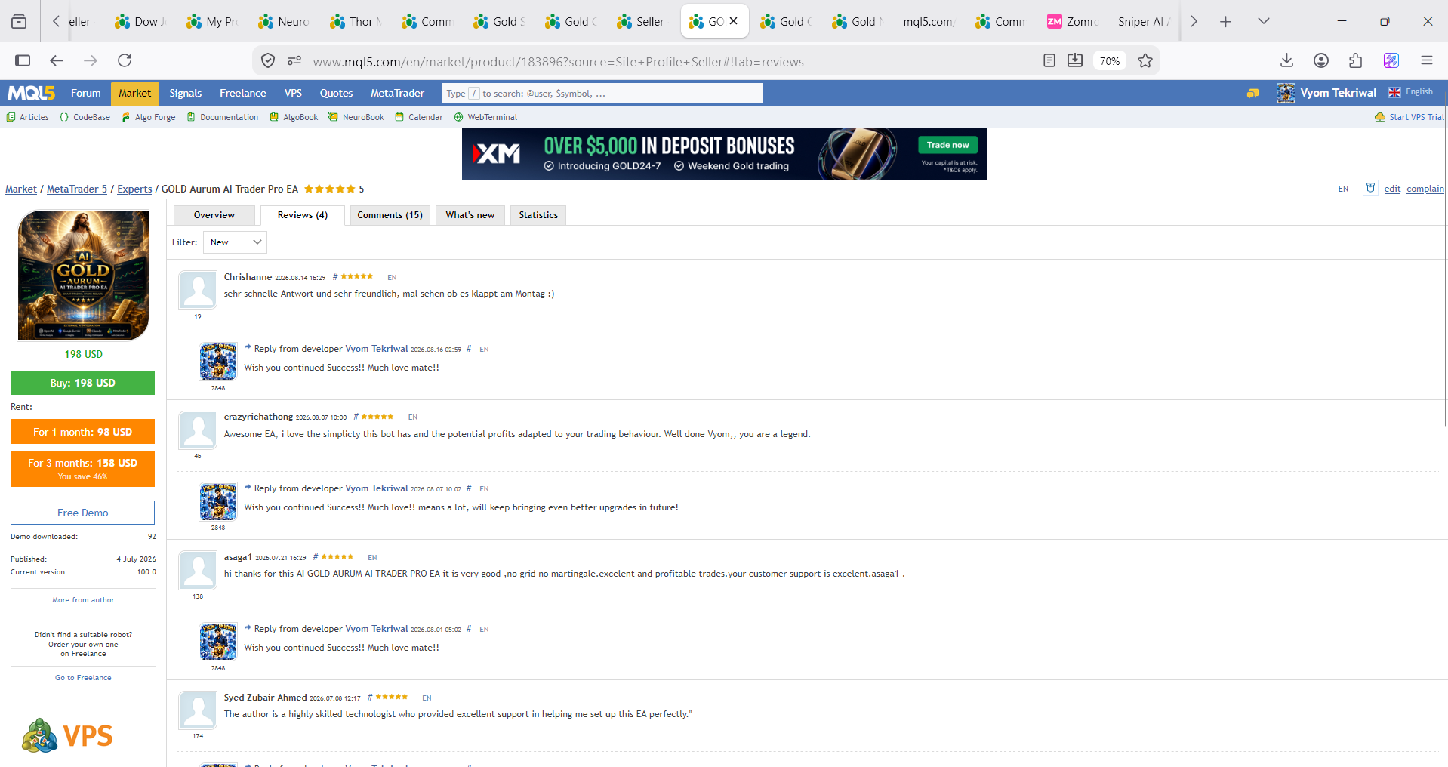Image resolution: width=1448 pixels, height=767 pixels.
Task: Reset the 70% zoom level indicator
Action: pyautogui.click(x=1109, y=60)
